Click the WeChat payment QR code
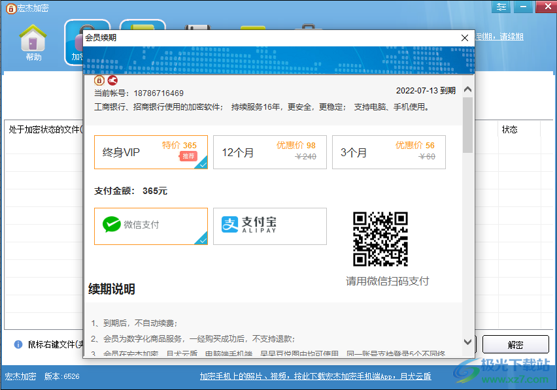557x390 pixels. (380, 239)
